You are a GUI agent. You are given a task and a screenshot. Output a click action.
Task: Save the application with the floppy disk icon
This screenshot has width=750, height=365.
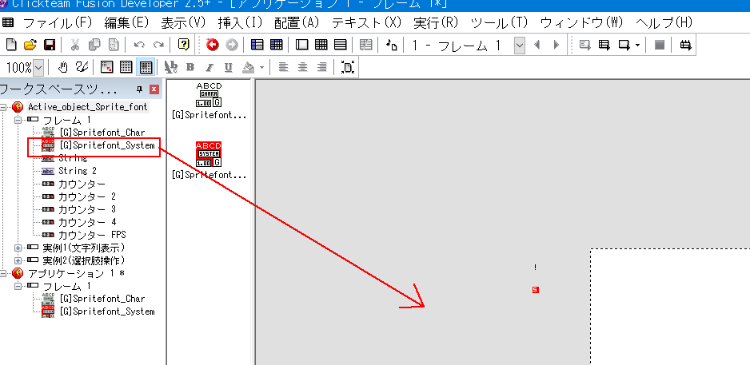49,46
